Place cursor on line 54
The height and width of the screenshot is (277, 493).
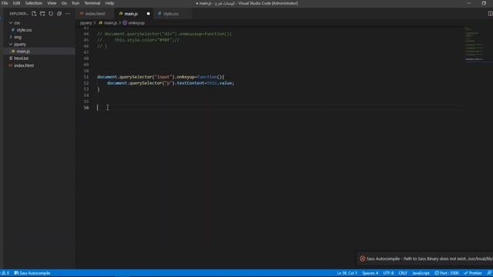[279, 95]
